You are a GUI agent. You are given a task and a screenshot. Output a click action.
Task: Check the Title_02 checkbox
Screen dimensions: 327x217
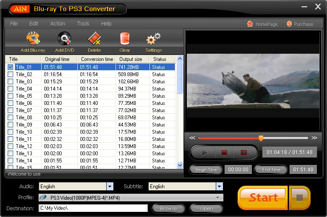pos(11,74)
